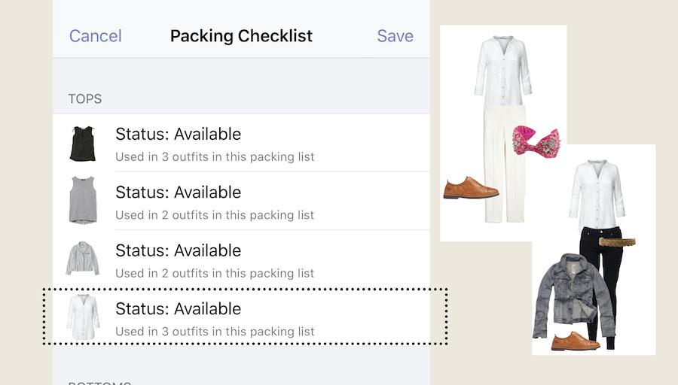678x385 pixels.
Task: Click the denim jacket image
Action: pos(573,296)
